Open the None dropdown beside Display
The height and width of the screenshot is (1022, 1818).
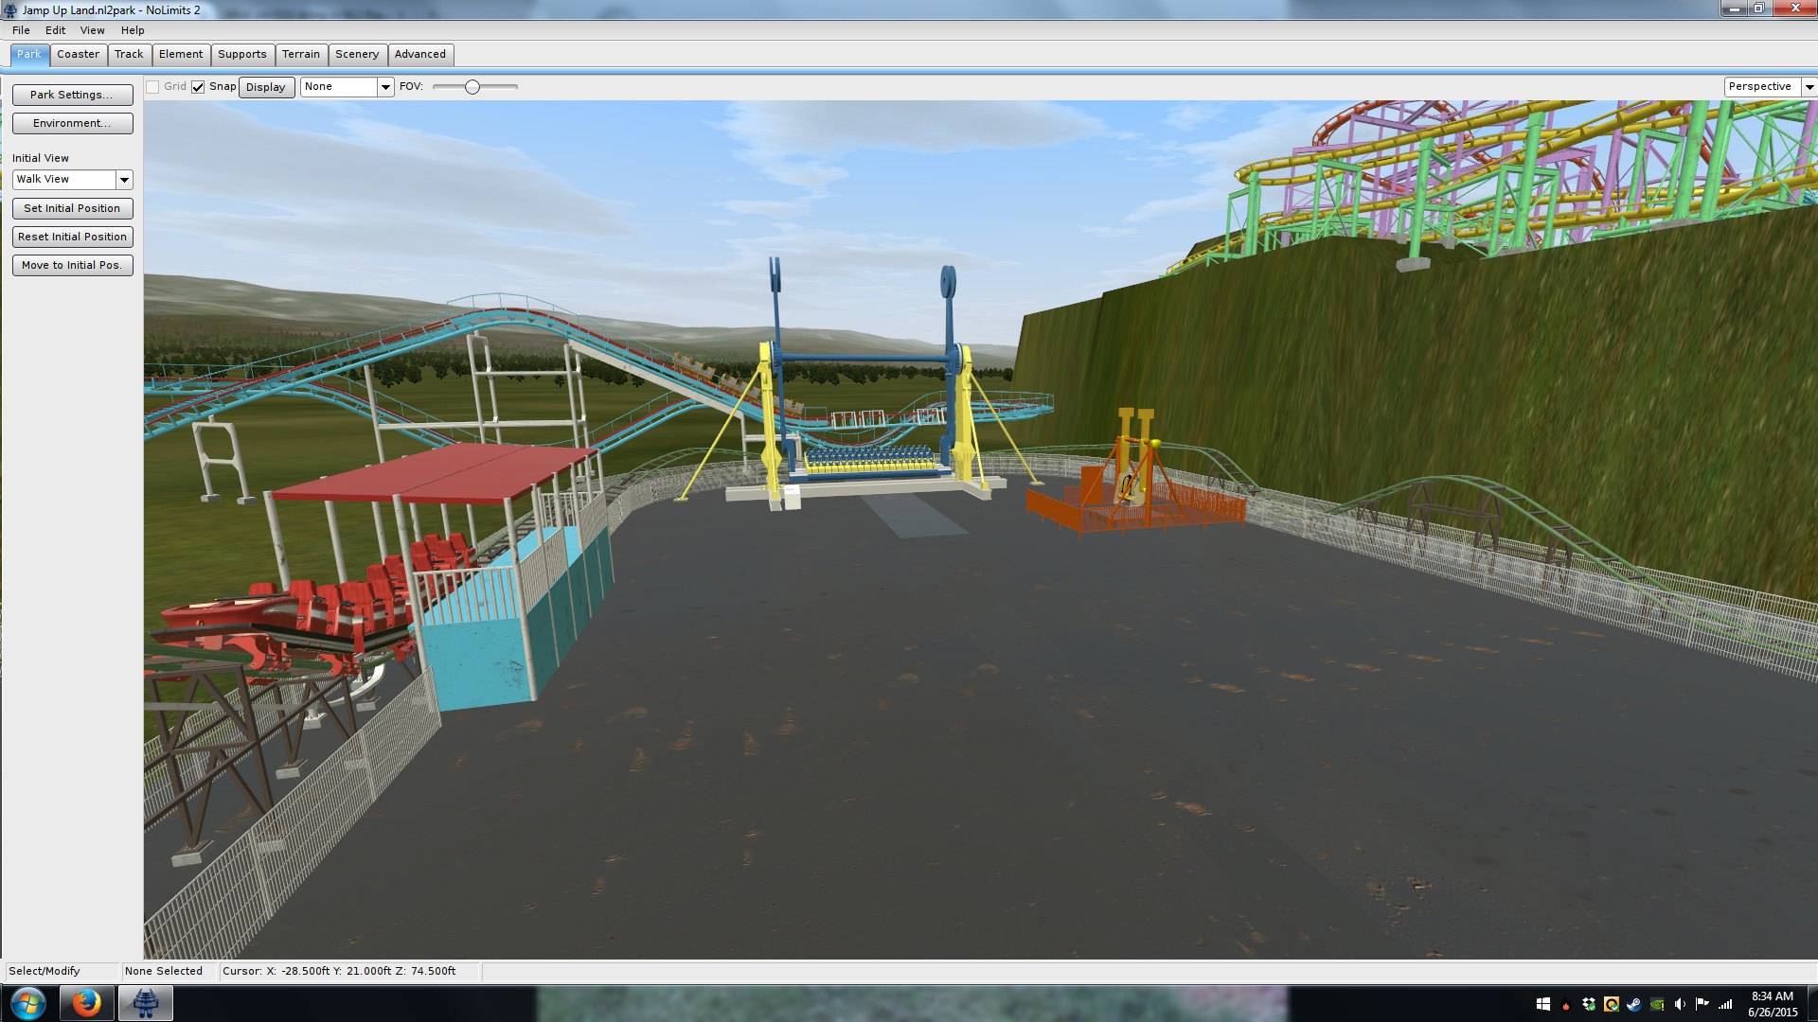click(x=385, y=87)
